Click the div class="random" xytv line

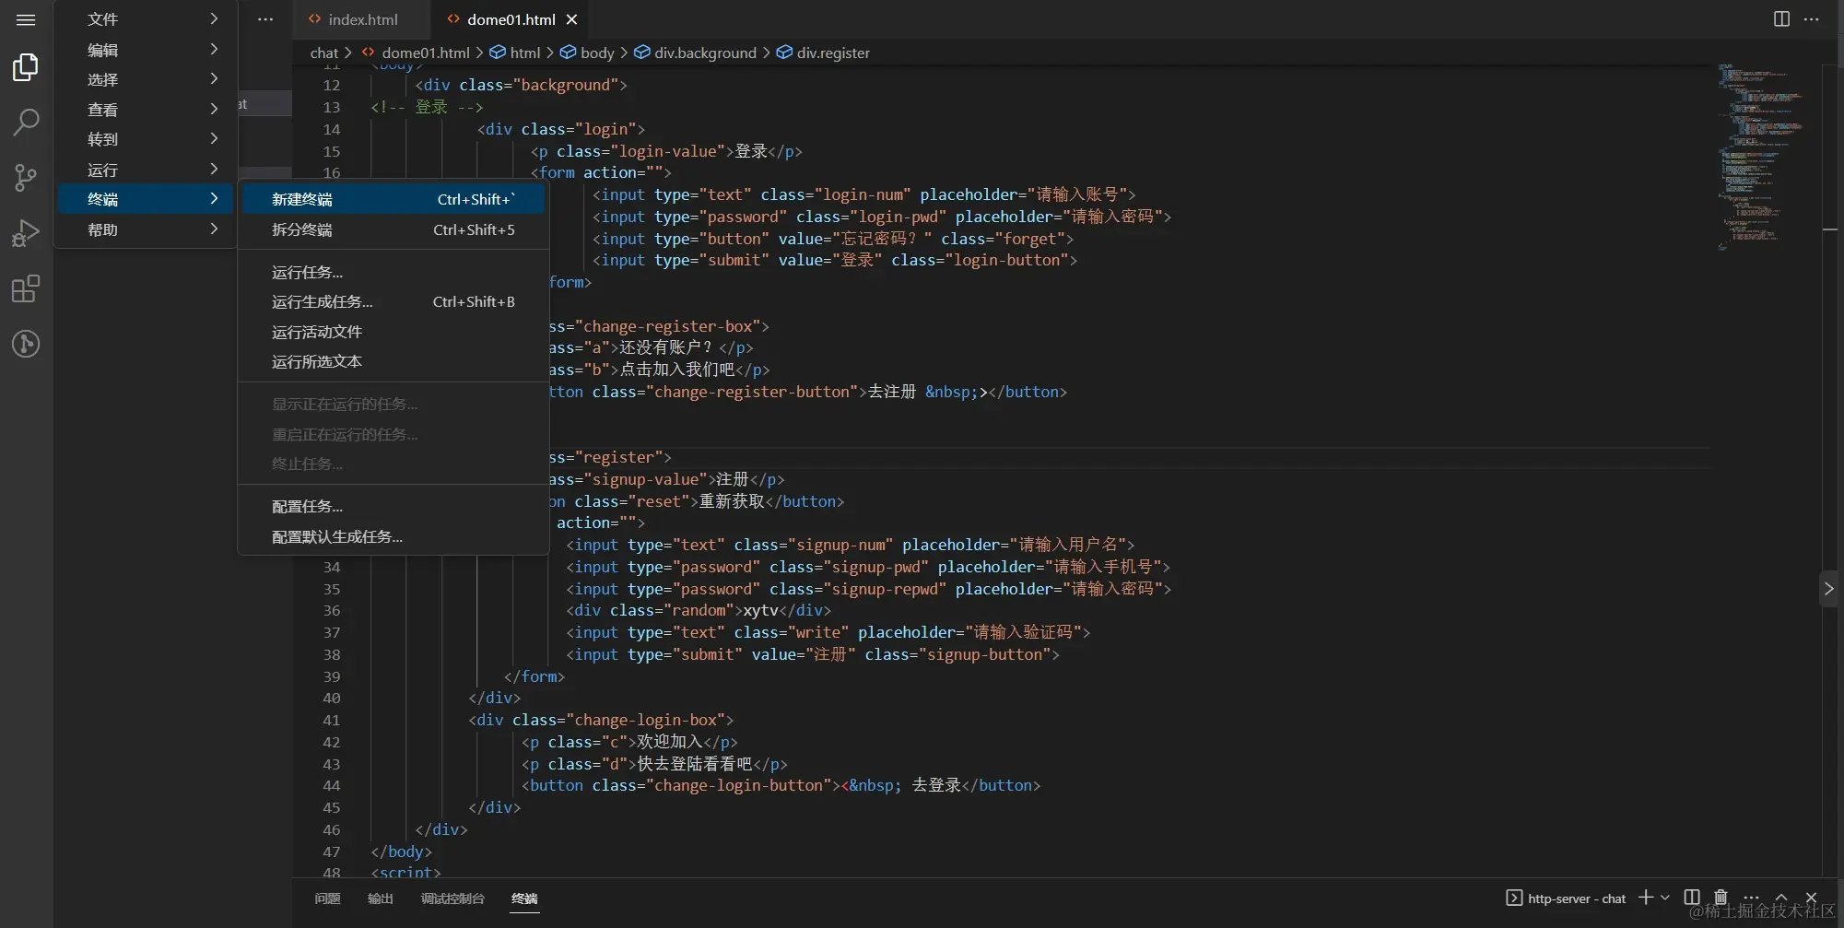coord(698,610)
